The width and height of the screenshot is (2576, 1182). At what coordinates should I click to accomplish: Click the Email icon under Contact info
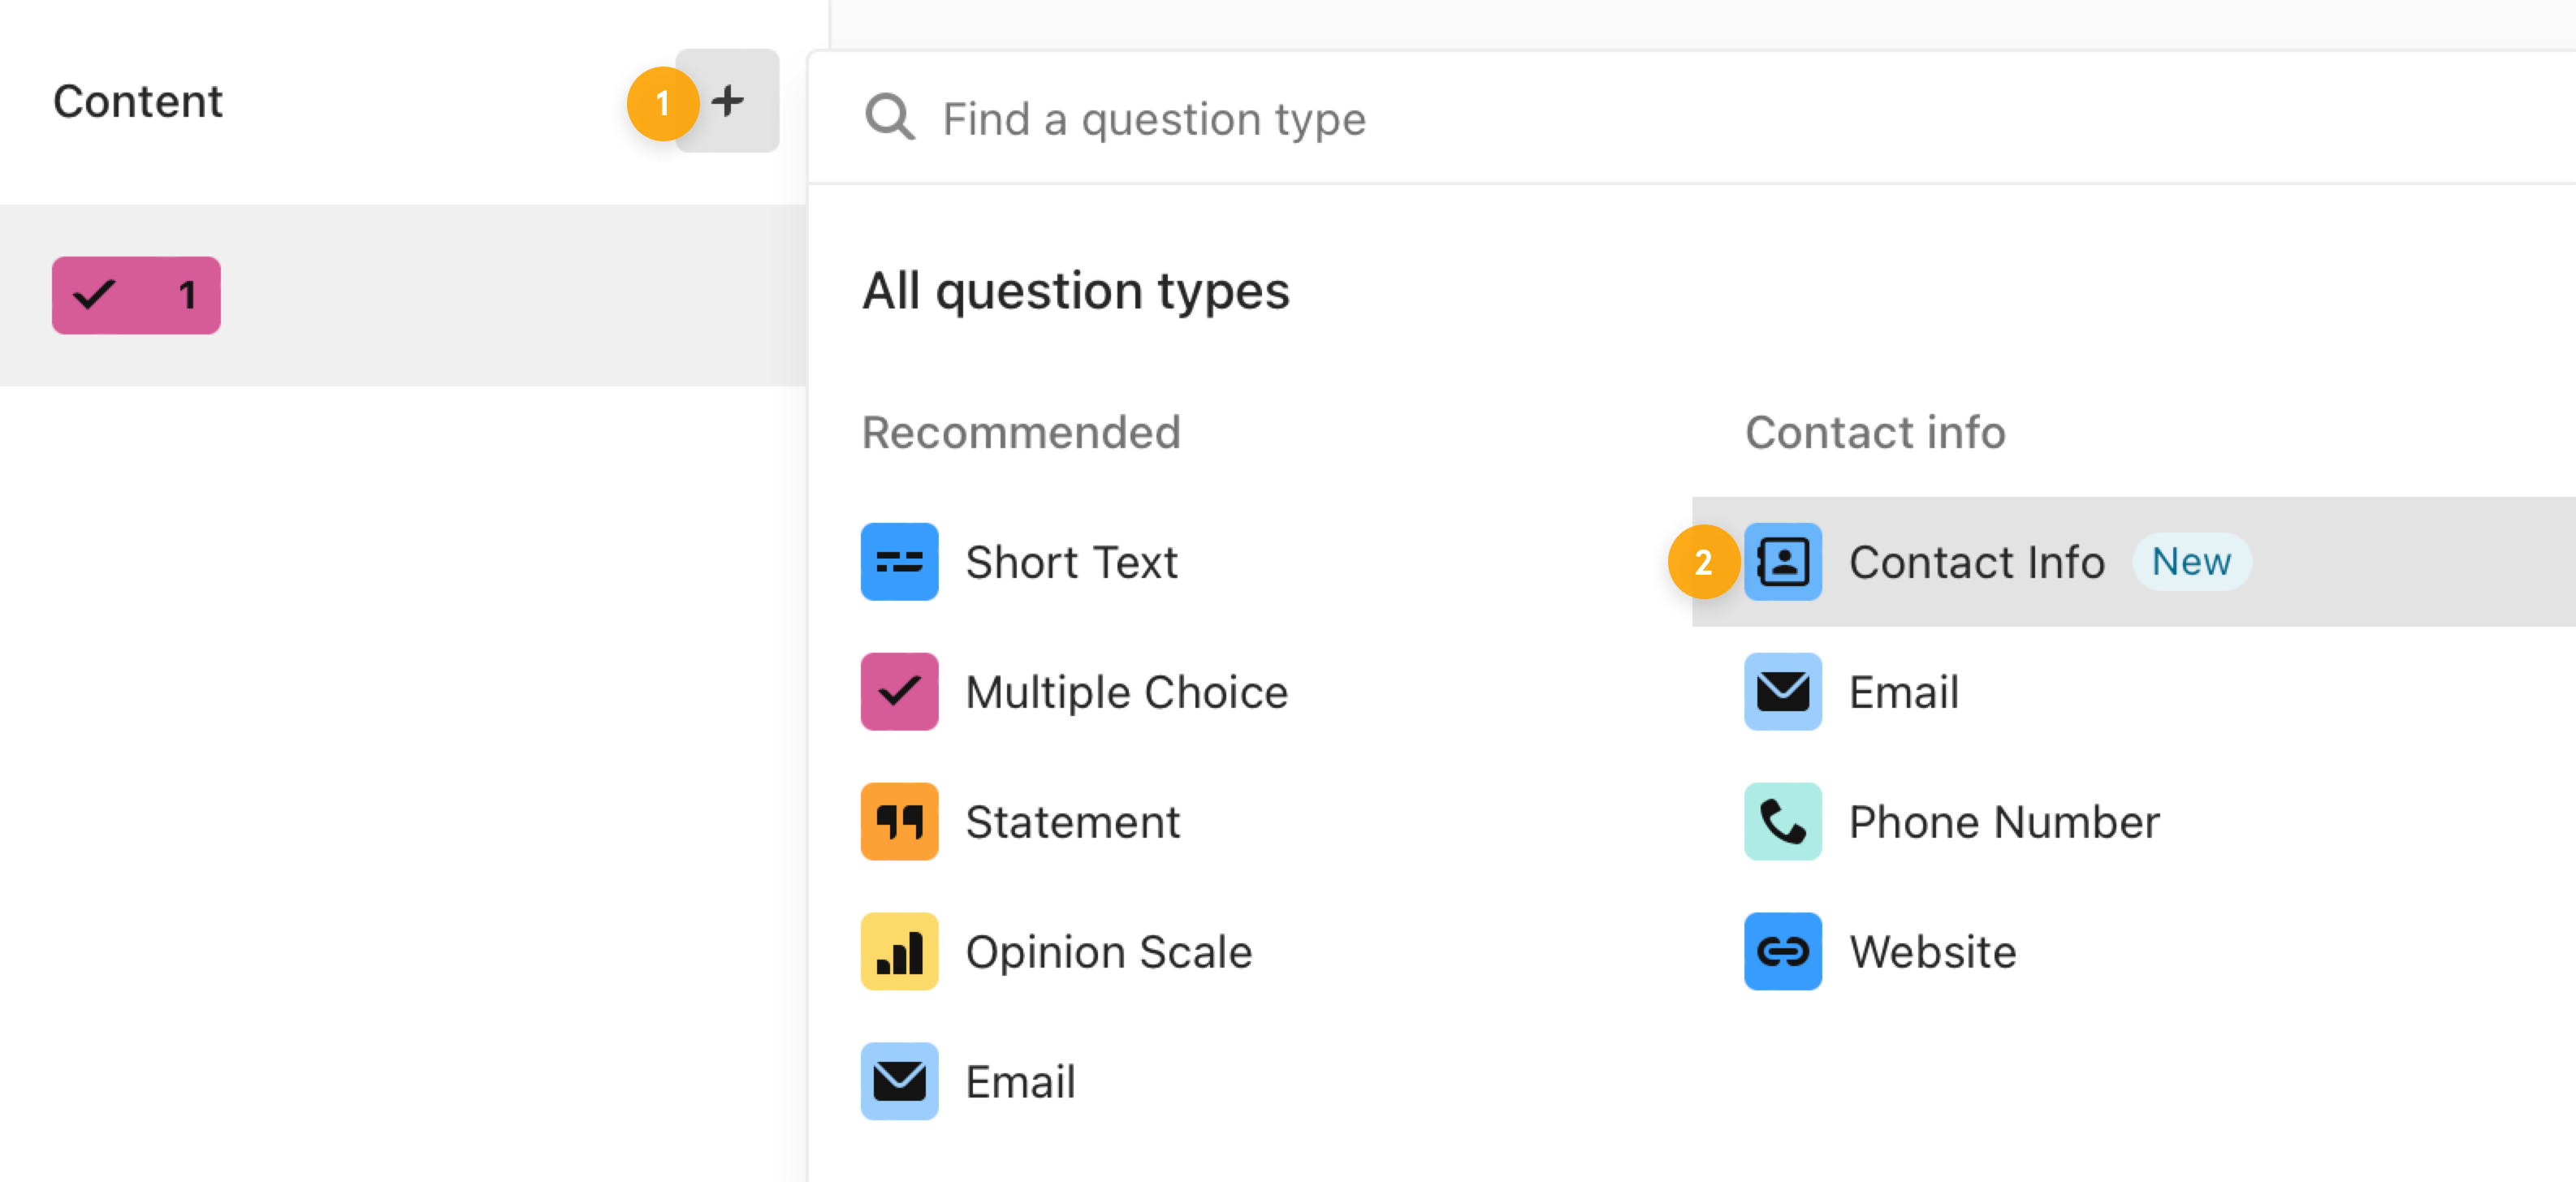(1783, 691)
